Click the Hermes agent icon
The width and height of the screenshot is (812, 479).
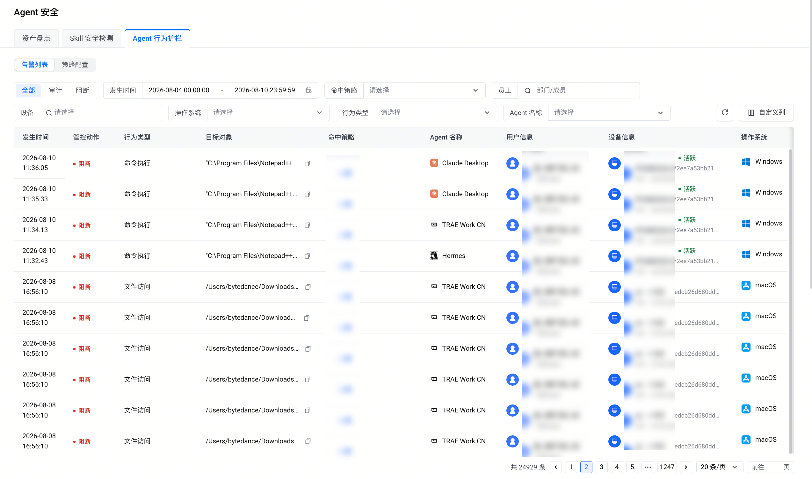pyautogui.click(x=434, y=256)
